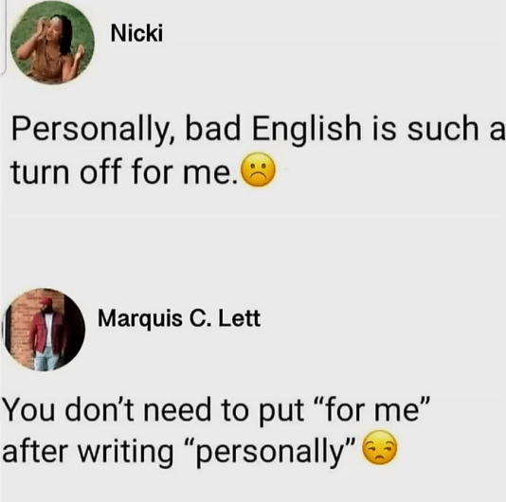Click the unamused face emoji in the reply
The image size is (506, 502).
tap(380, 447)
